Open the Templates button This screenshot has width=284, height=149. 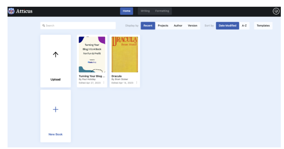point(263,26)
